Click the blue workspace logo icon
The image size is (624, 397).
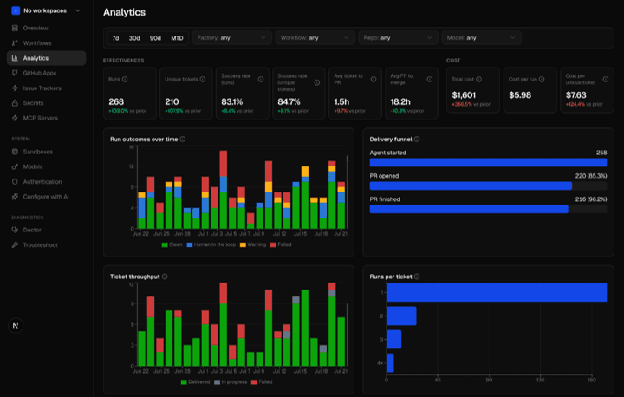[x=16, y=10]
